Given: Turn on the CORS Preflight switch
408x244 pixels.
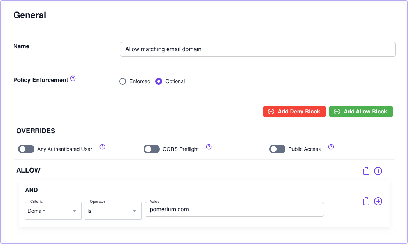Looking at the screenshot, I should (152, 149).
